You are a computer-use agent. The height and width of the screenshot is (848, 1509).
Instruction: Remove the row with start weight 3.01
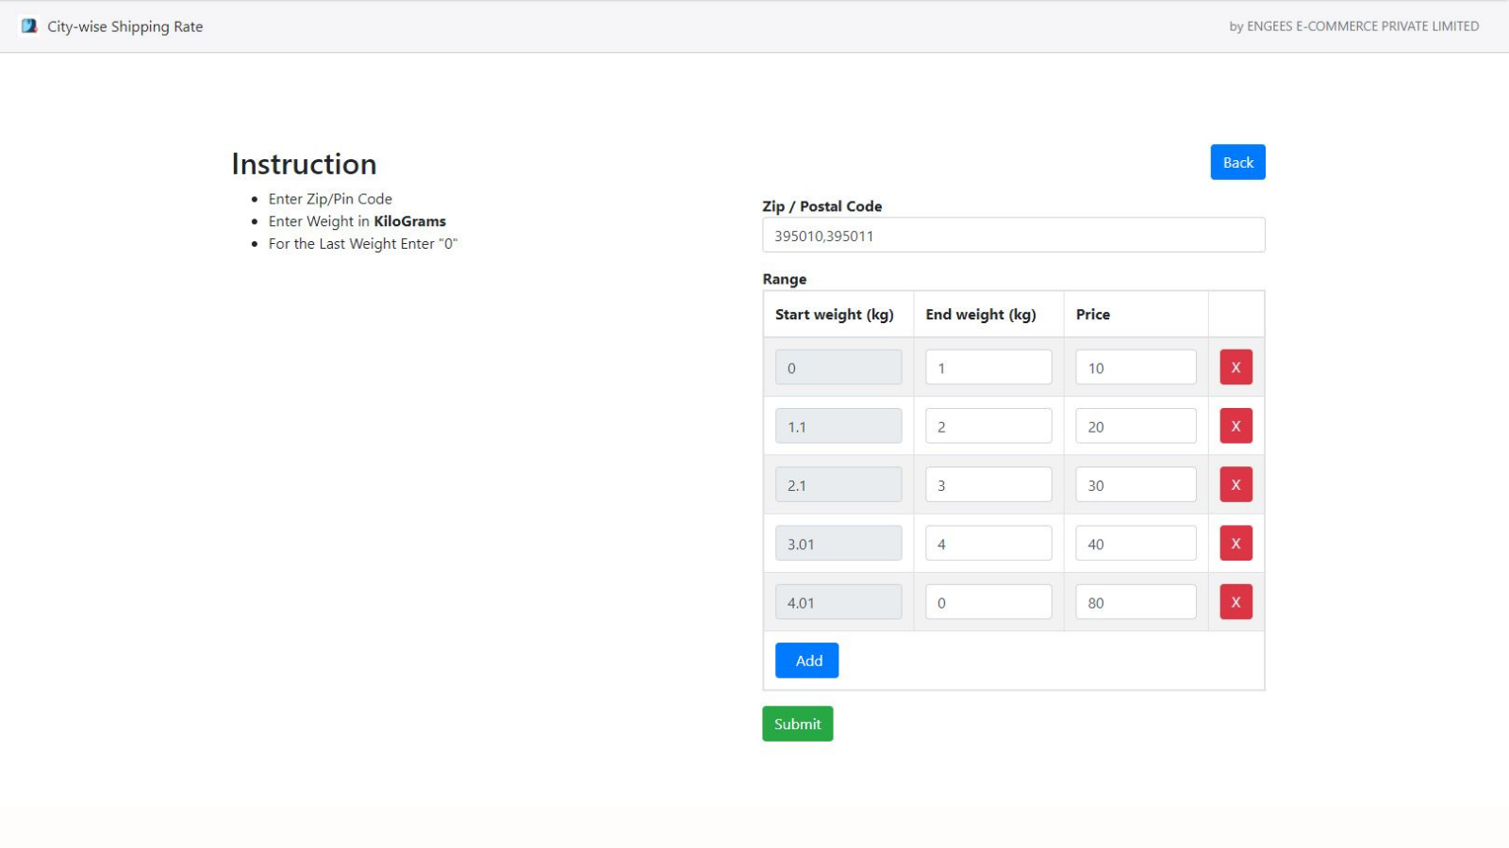(x=1235, y=544)
